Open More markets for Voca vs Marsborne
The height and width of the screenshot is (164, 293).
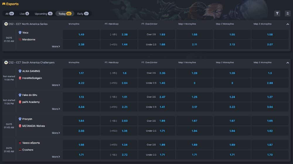tap(56, 46)
